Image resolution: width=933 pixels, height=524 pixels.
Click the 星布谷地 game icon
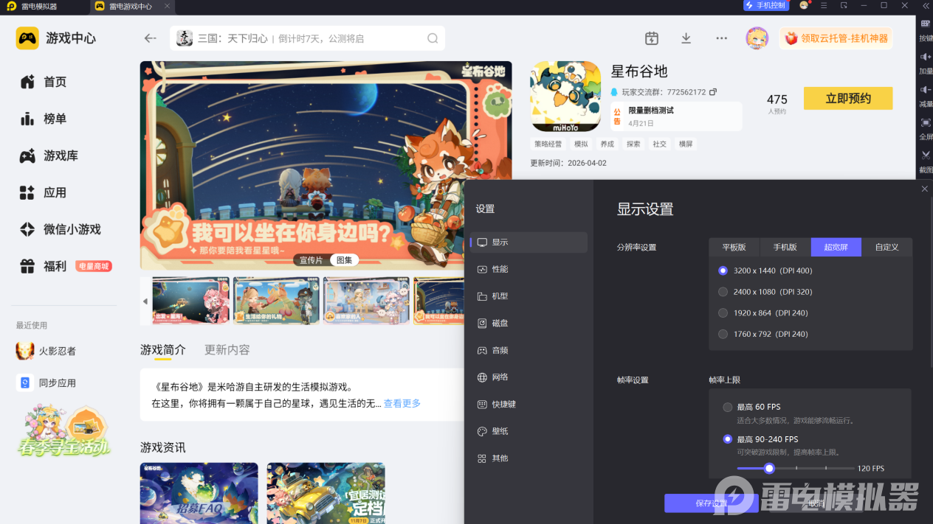[x=565, y=97]
